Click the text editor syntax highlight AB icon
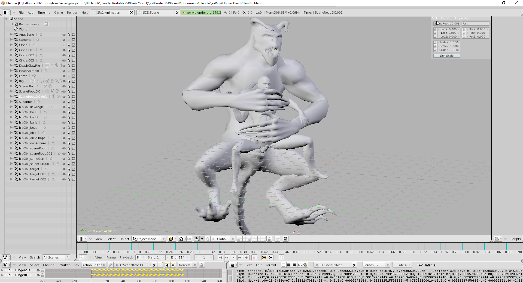The height and width of the screenshot is (283, 523). [x=300, y=265]
